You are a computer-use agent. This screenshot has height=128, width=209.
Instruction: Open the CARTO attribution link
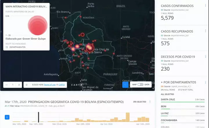62,85
